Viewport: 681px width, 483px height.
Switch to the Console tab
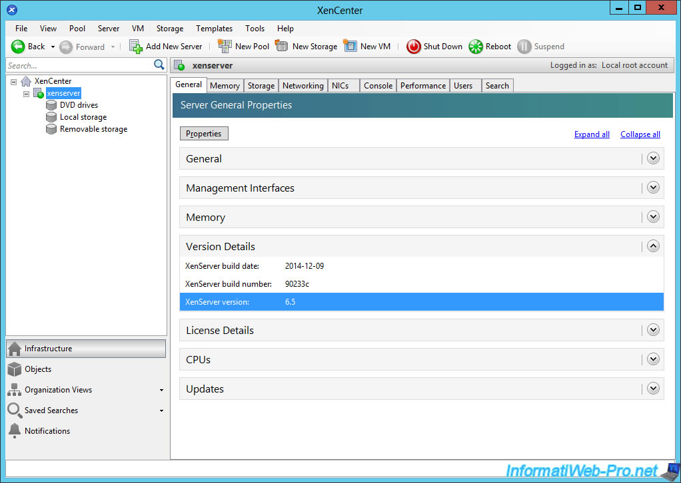[378, 86]
